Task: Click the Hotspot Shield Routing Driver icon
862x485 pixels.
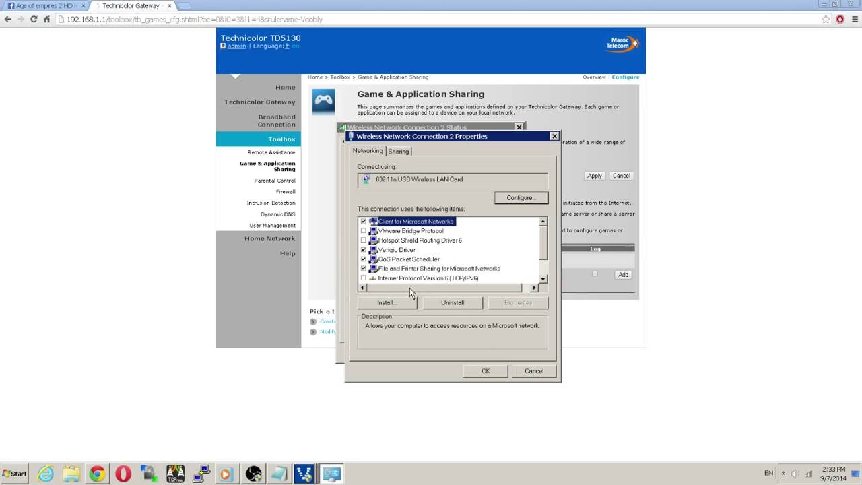Action: click(373, 240)
